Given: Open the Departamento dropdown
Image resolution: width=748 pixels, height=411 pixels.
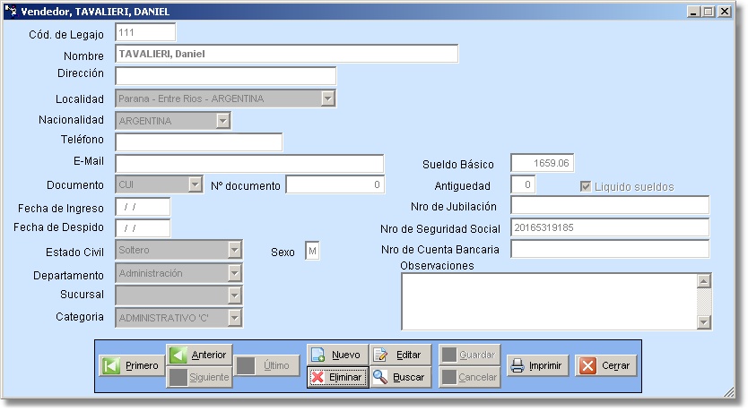Looking at the screenshot, I should pyautogui.click(x=235, y=274).
